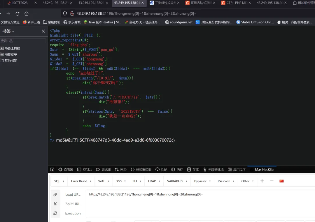This screenshot has height=222, width=315.
Task: Open the B站流量分发机制 bookmark
Action: (x=214, y=22)
